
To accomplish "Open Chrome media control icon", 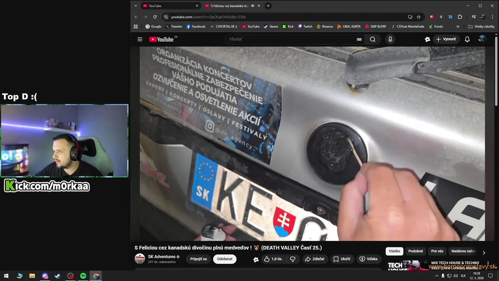I will pyautogui.click(x=473, y=17).
